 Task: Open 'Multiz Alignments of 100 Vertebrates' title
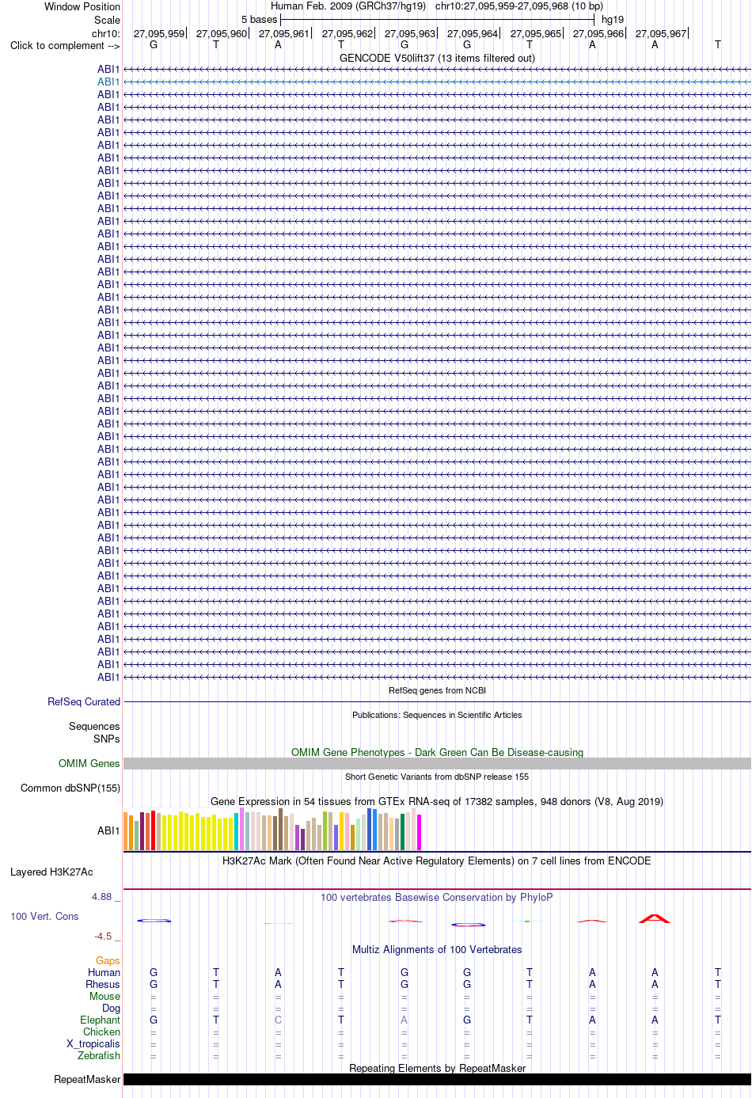tap(437, 949)
